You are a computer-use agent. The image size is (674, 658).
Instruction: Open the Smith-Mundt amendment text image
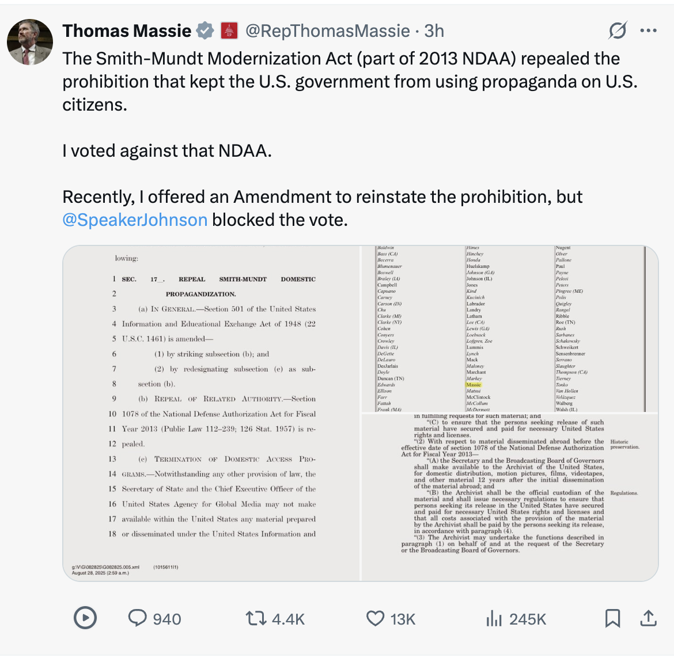211,413
